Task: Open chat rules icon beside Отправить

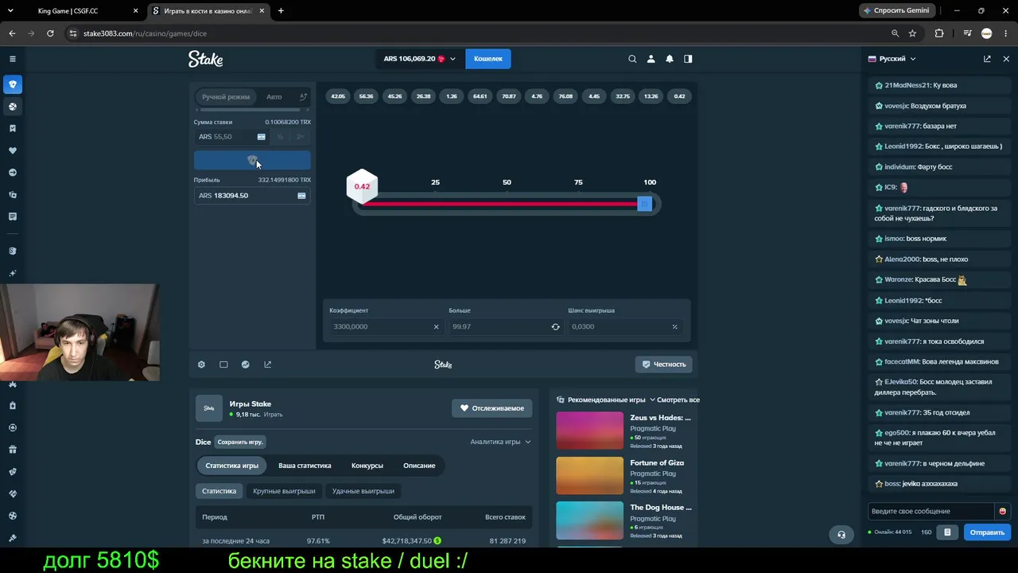Action: pyautogui.click(x=946, y=532)
